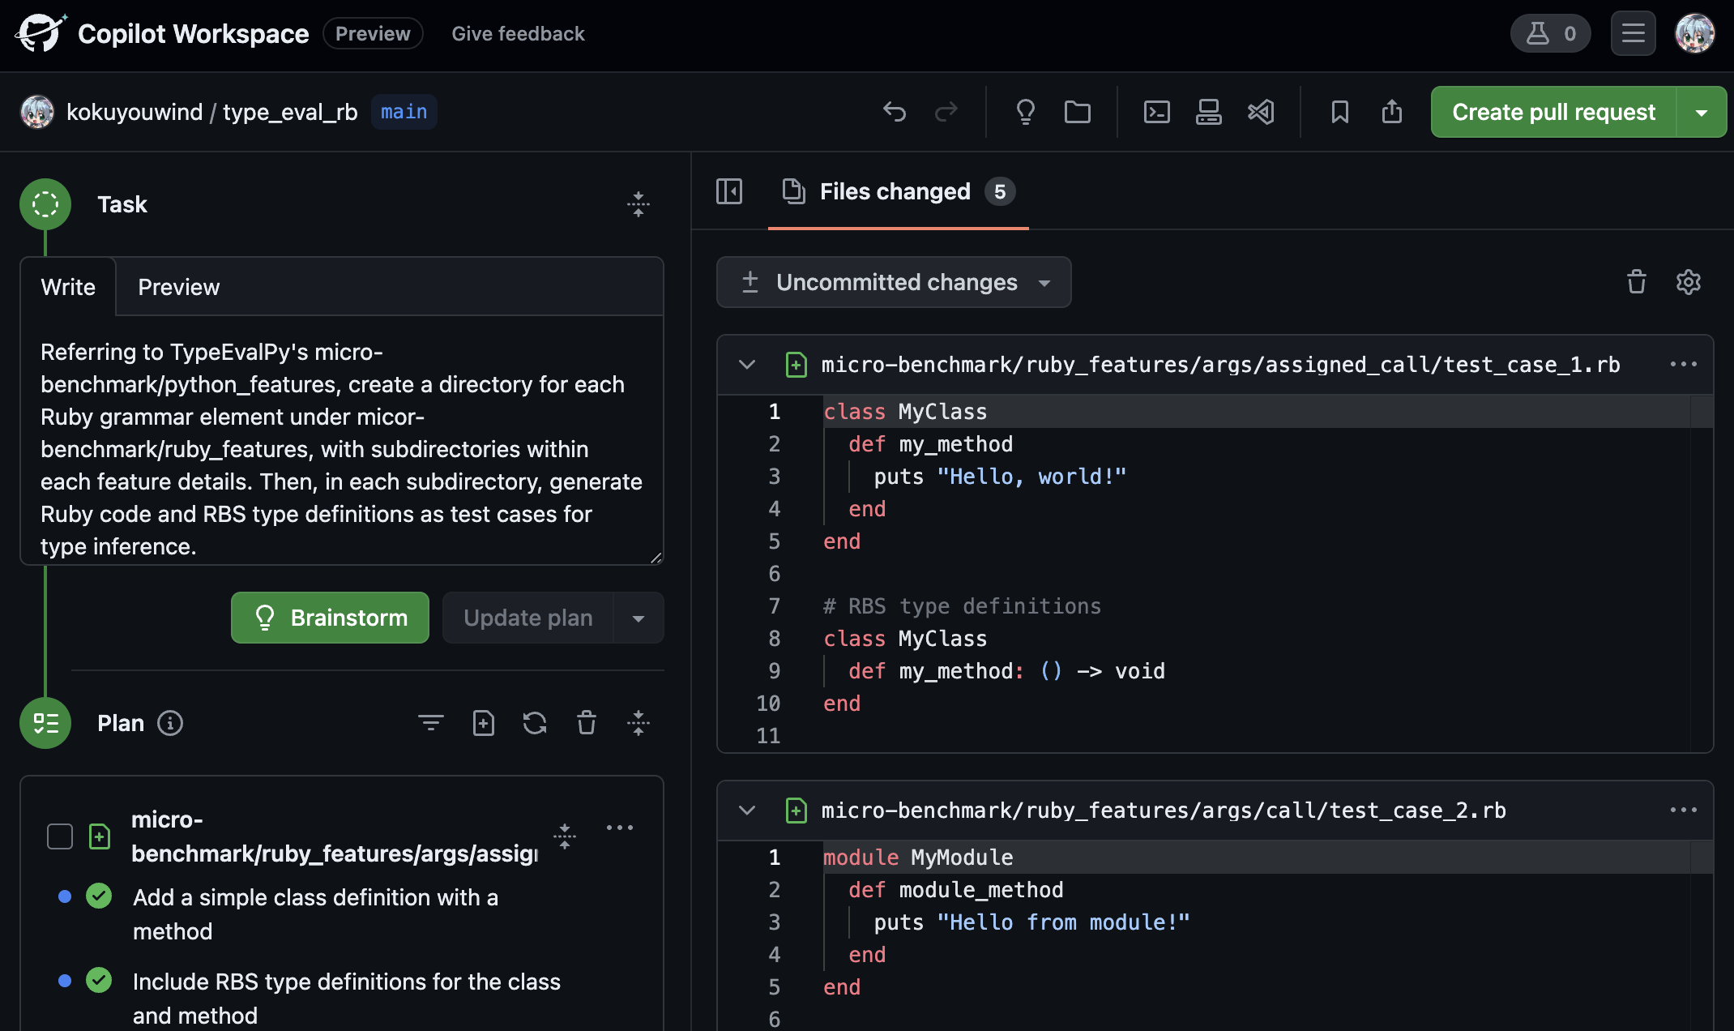The height and width of the screenshot is (1031, 1734).
Task: Regenerate the plan with refresh icon
Action: 535,723
